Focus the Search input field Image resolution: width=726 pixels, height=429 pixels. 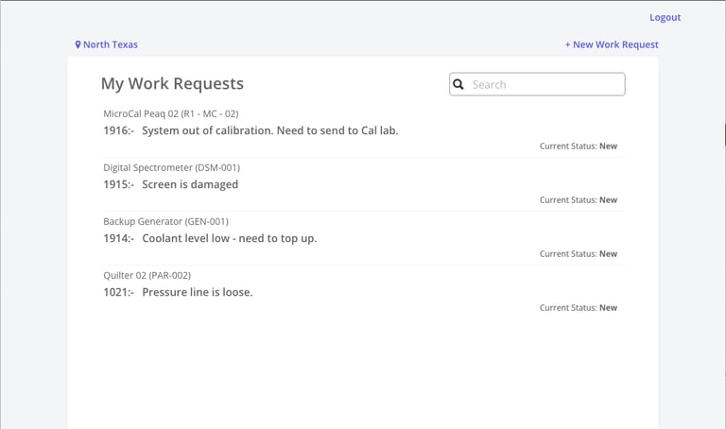coord(537,84)
